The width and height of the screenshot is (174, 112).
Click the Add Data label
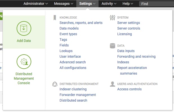point(24,41)
